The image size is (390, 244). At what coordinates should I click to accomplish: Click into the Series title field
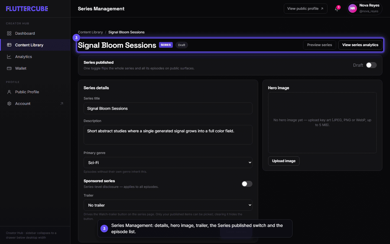coord(168,108)
